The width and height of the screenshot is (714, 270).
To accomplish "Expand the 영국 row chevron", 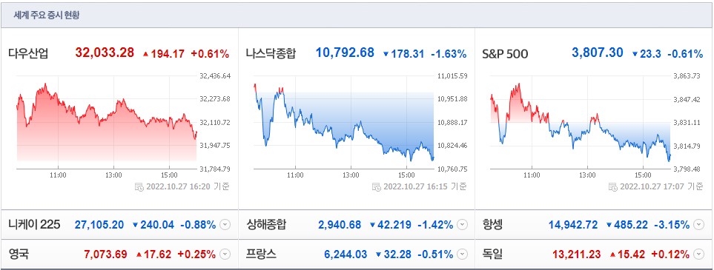I will point(225,254).
